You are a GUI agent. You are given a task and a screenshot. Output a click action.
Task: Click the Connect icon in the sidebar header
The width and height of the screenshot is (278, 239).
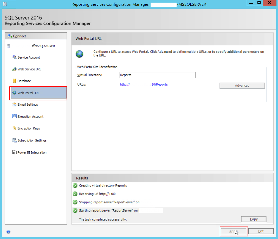[x=10, y=36]
